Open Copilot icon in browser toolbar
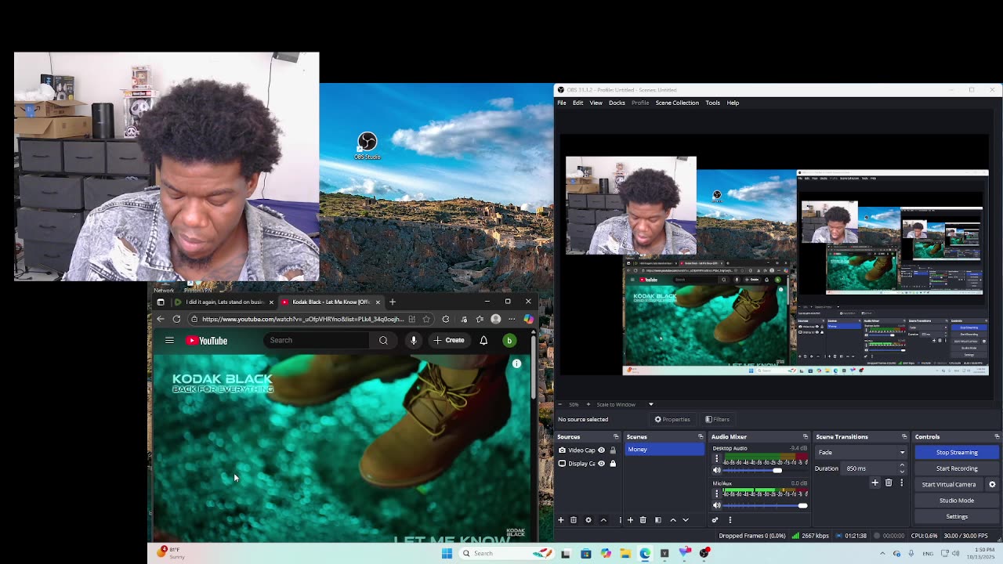1003x564 pixels. pyautogui.click(x=528, y=319)
